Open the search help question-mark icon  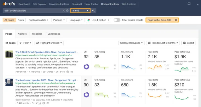click(67, 11)
